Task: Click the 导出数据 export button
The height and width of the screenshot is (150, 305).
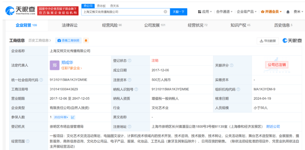Action: (268, 41)
